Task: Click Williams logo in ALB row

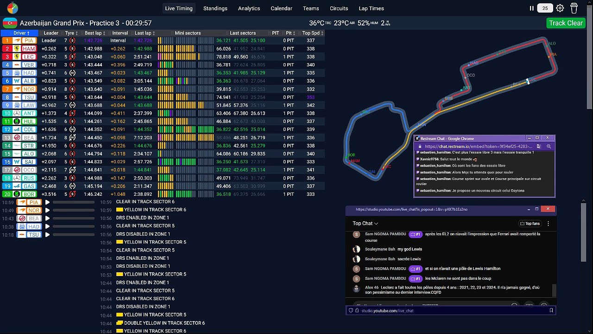Action: (x=17, y=81)
